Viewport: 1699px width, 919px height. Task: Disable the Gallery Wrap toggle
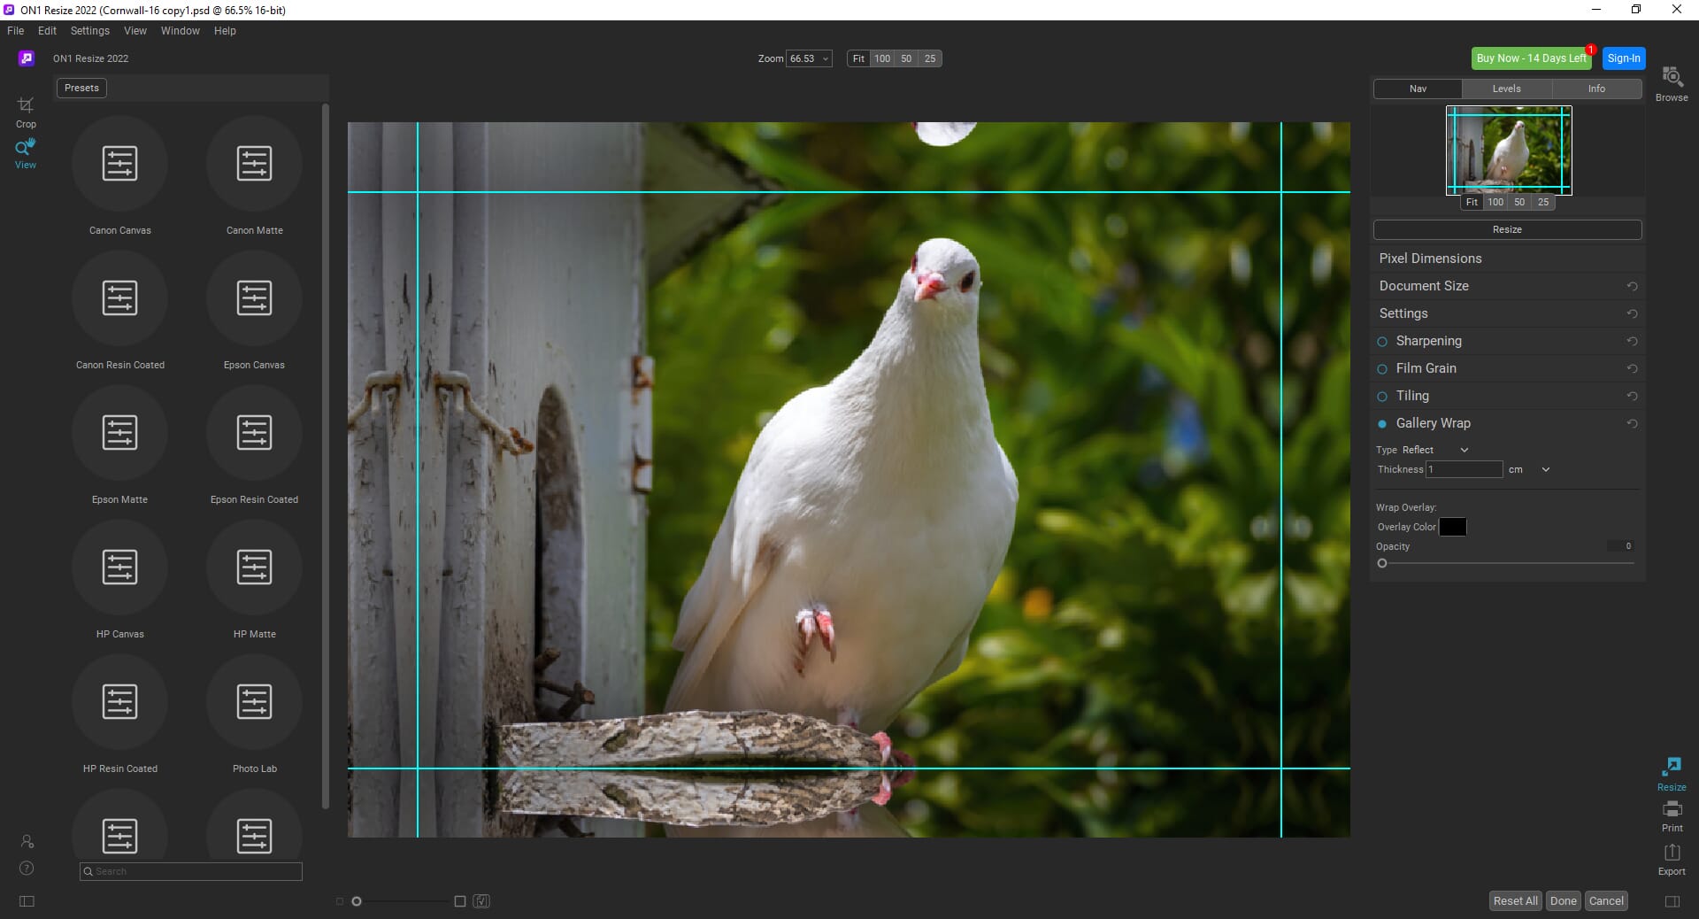[x=1382, y=424]
